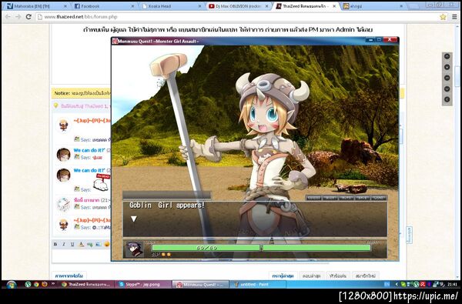The width and height of the screenshot is (462, 304).
Task: Switch to the Facebook browser tab
Action: [103, 6]
